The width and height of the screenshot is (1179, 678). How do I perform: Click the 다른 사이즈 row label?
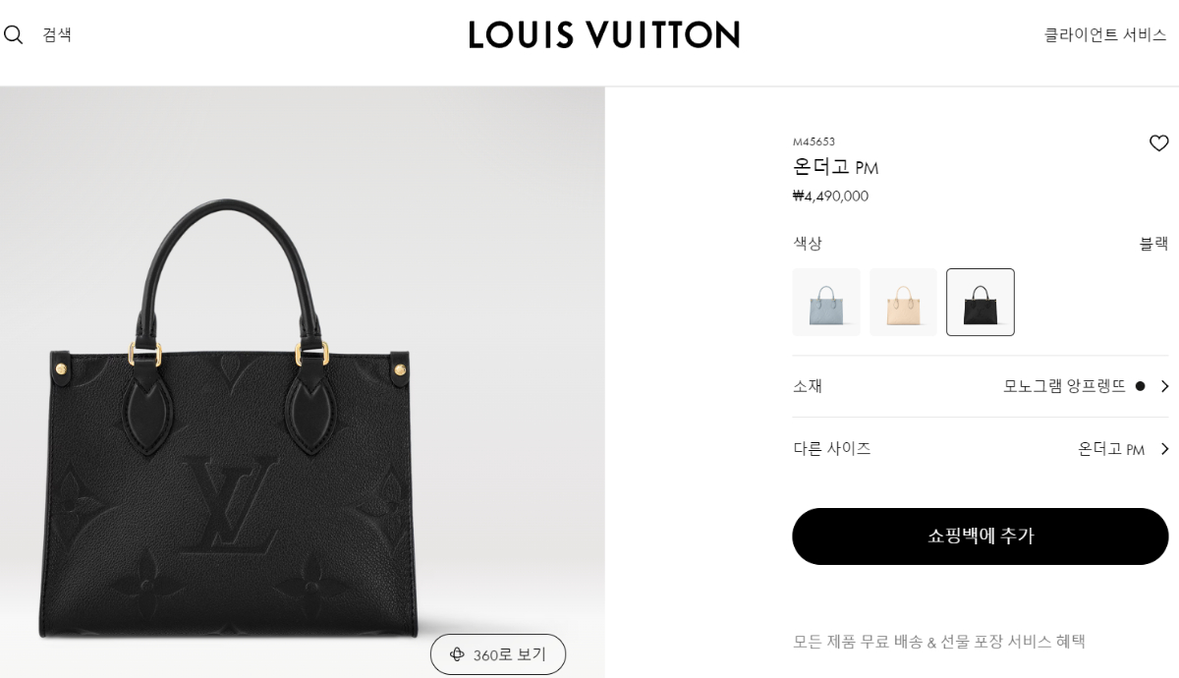pos(832,449)
